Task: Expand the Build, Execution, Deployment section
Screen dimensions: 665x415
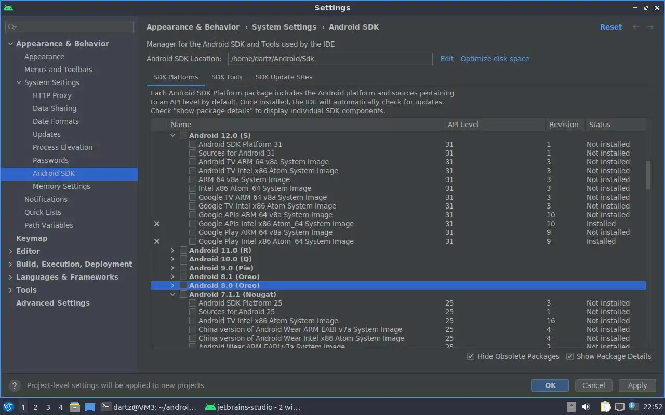Action: [10, 264]
